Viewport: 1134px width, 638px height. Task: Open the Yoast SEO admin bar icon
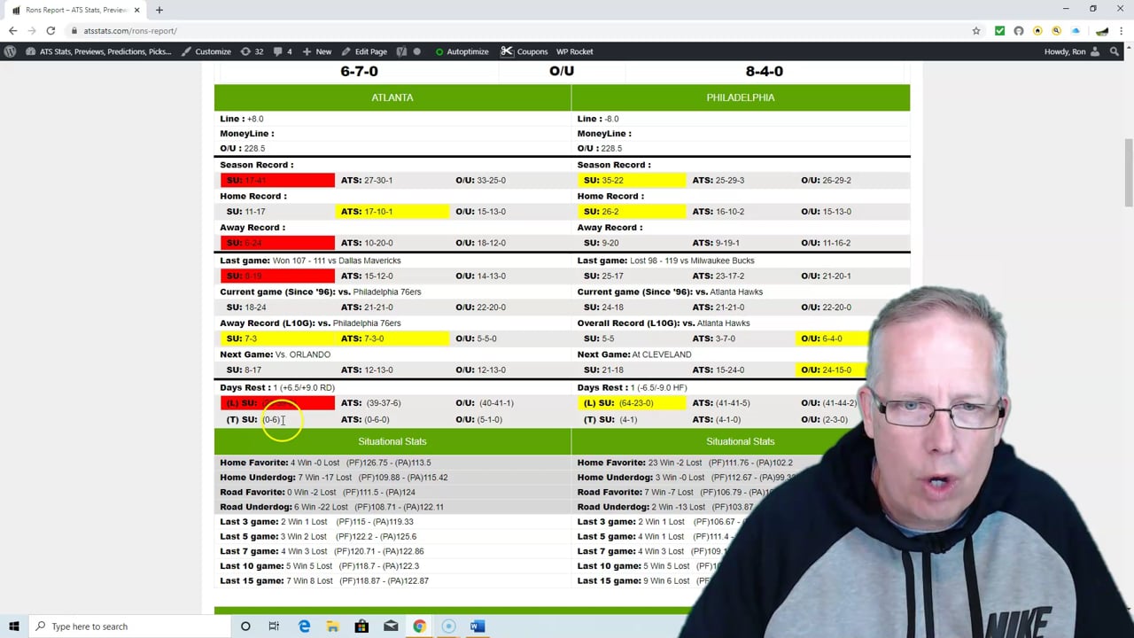[401, 51]
